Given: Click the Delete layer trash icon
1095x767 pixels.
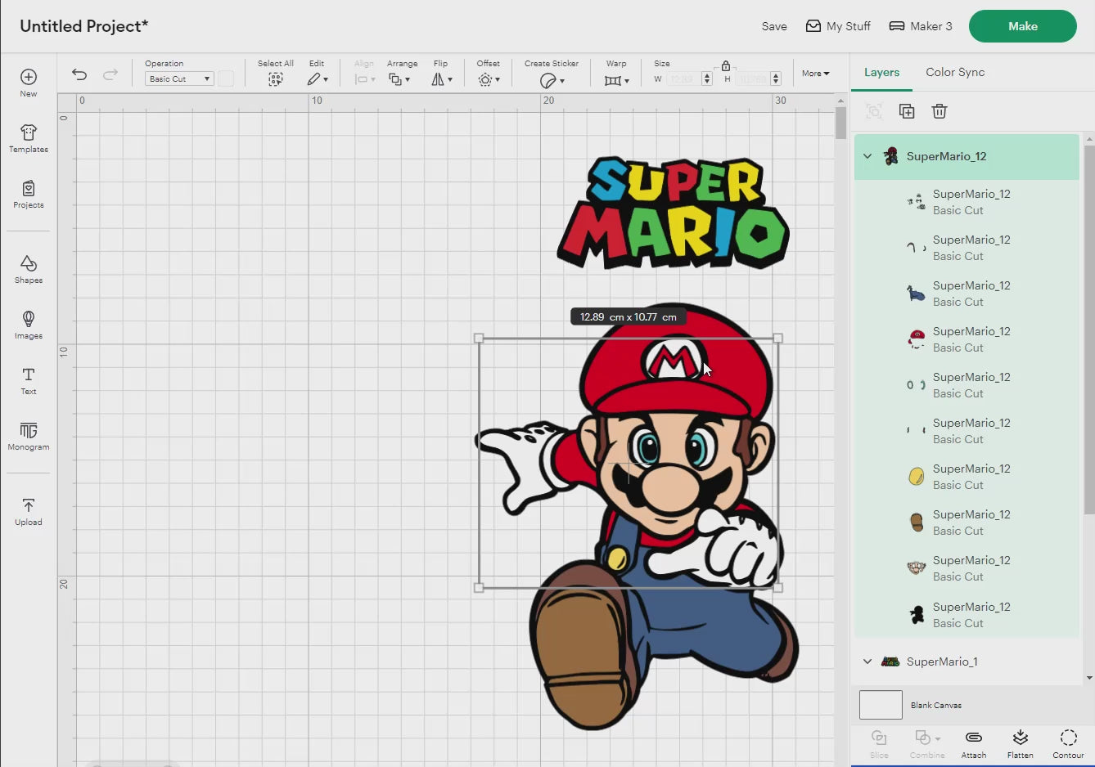Looking at the screenshot, I should click(x=940, y=111).
